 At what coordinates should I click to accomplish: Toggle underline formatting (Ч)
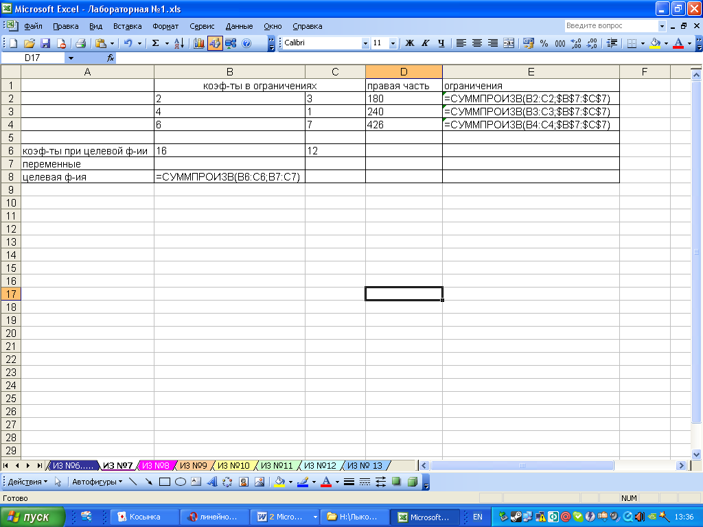[441, 43]
